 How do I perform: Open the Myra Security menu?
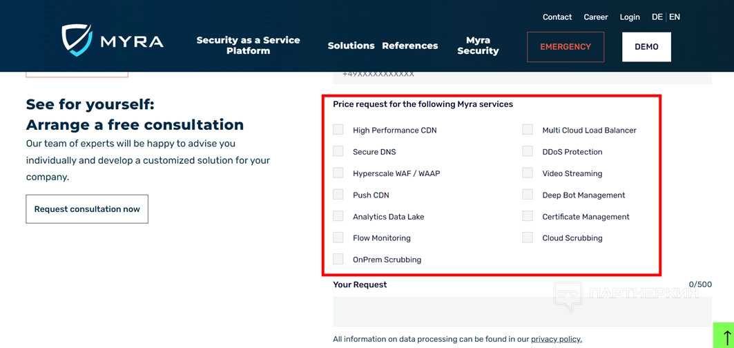[478, 46]
